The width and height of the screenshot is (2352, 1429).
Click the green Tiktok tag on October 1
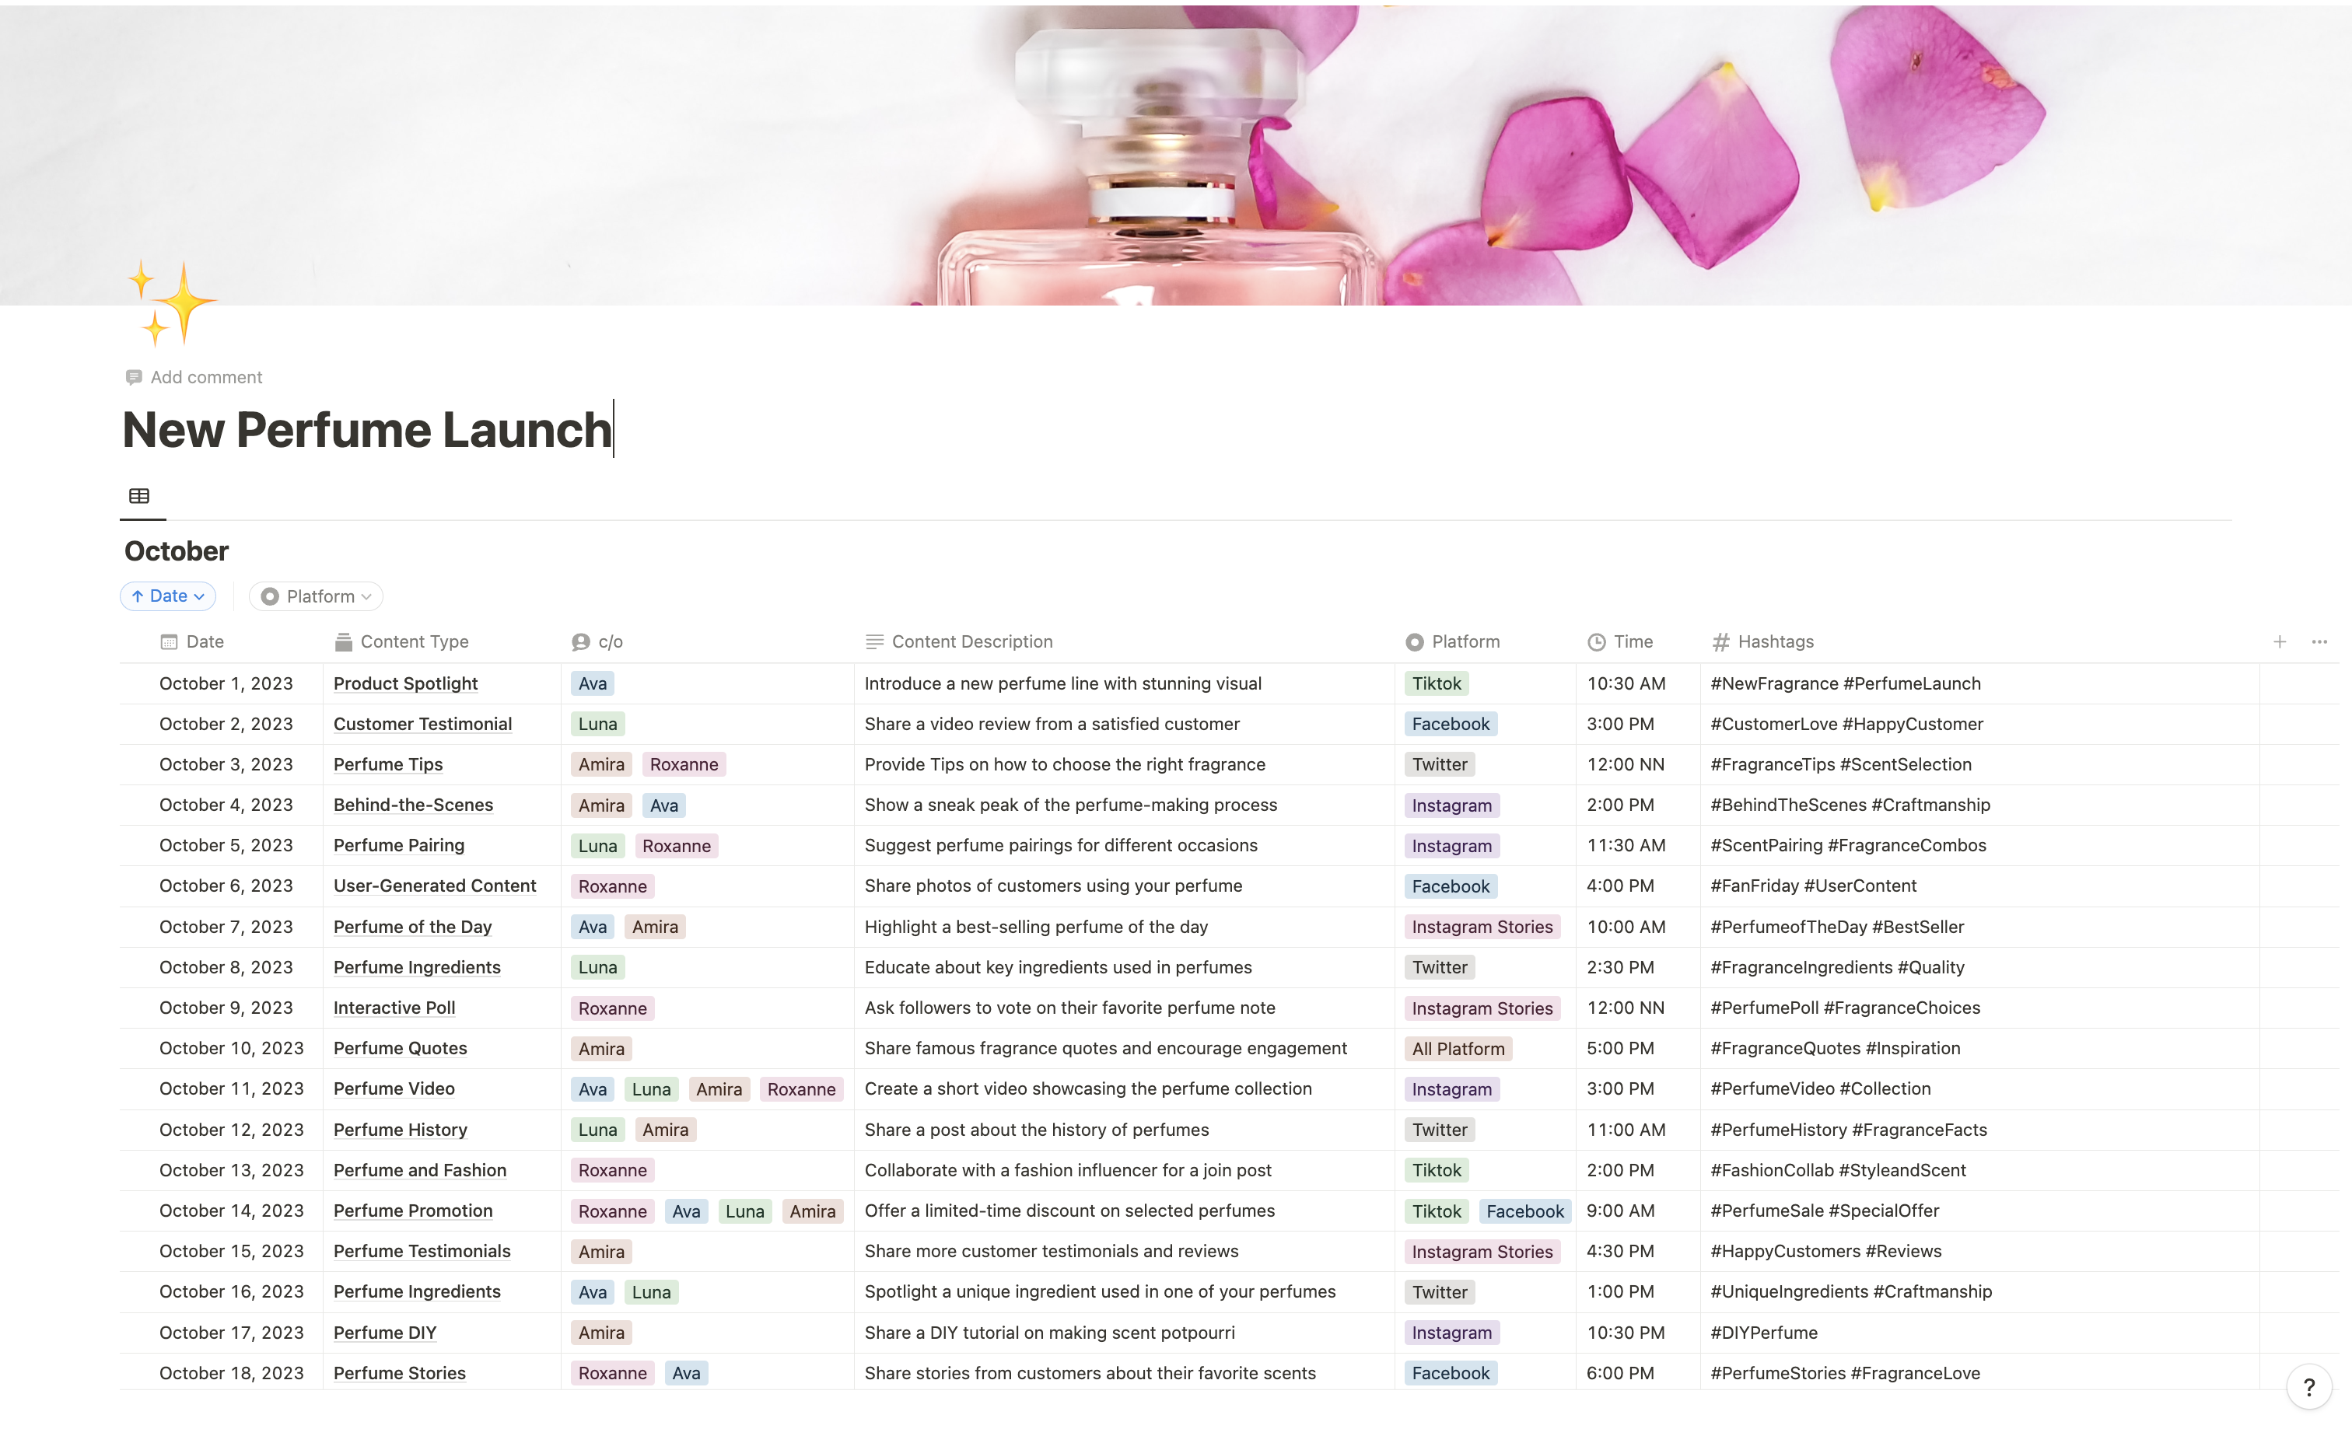(x=1436, y=684)
